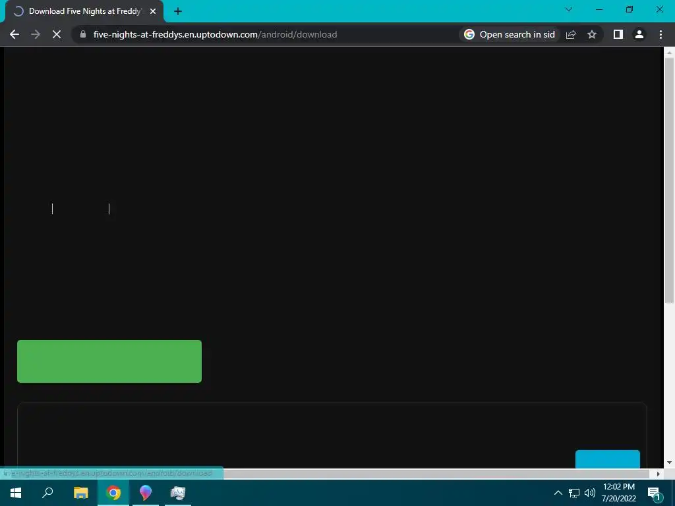The image size is (675, 506).
Task: Share this page icon
Action: [x=571, y=34]
